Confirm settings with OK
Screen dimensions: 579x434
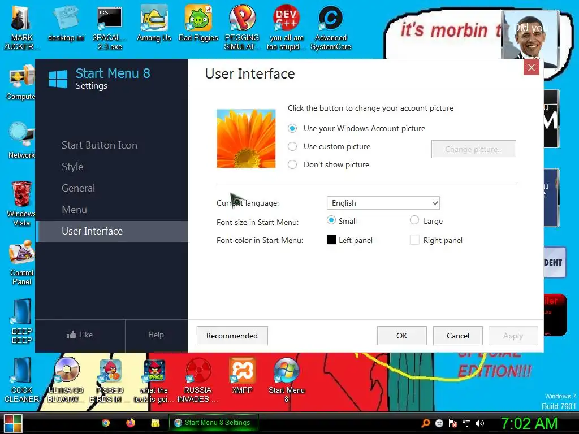tap(402, 336)
